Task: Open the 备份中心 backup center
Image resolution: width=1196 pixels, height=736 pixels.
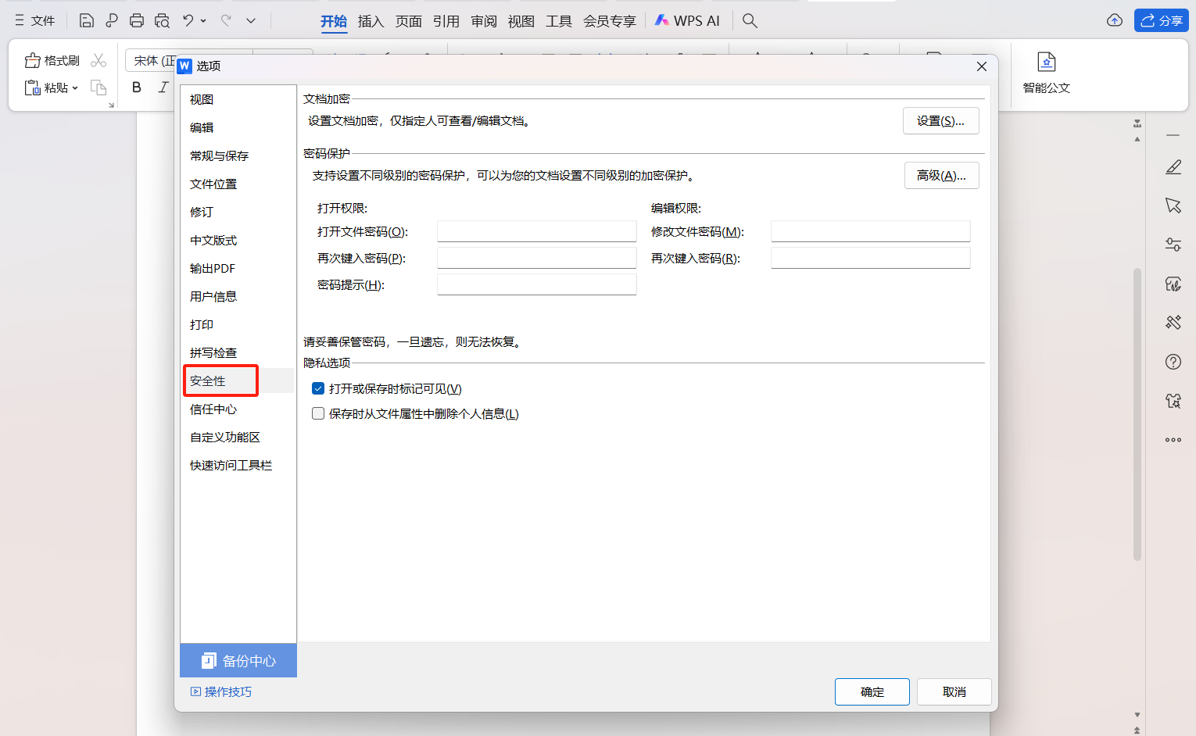Action: pos(238,660)
